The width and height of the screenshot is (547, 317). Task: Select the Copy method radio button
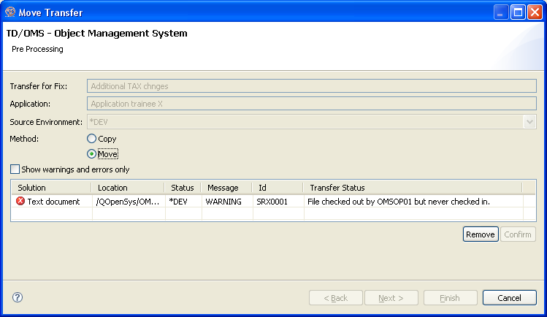91,139
